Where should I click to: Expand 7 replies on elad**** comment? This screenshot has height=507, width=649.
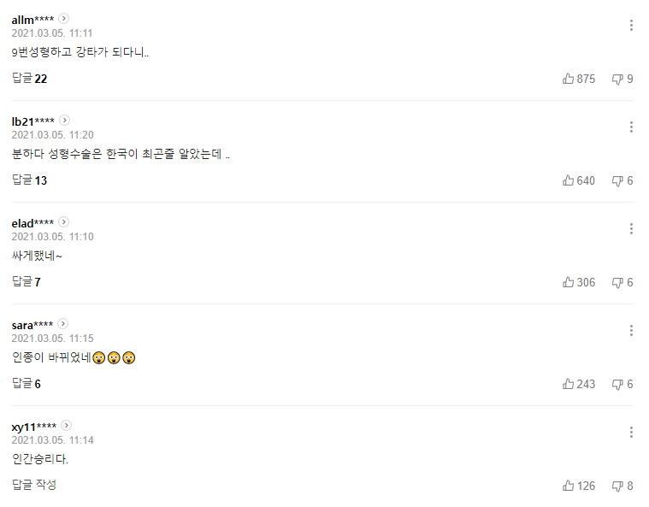[x=27, y=282]
